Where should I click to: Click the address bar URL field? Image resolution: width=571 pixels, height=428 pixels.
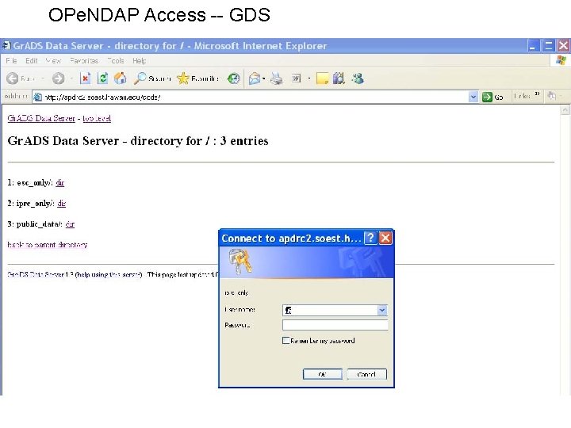tap(255, 97)
